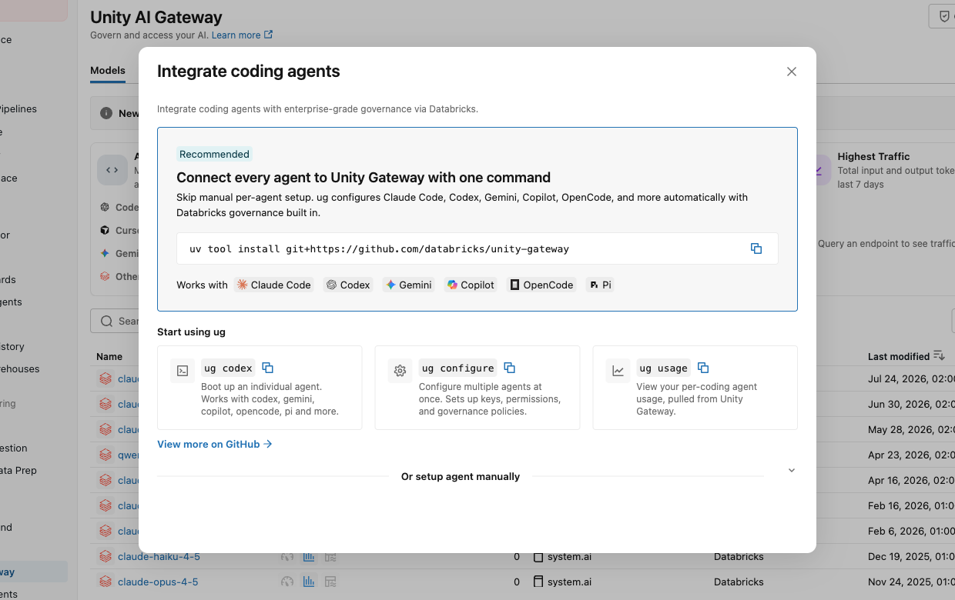Open the history item in the left sidebar
Screen dimensions: 955x600
[12, 346]
